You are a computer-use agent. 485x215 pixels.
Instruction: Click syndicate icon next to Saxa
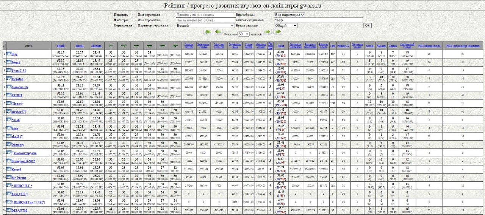tap(9, 128)
